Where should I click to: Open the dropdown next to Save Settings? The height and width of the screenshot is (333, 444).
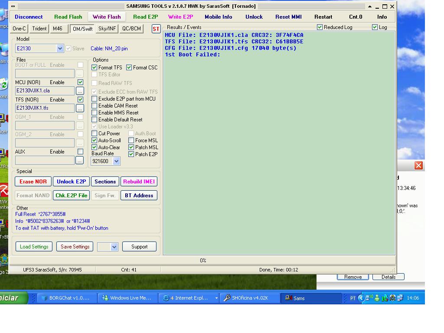114,247
